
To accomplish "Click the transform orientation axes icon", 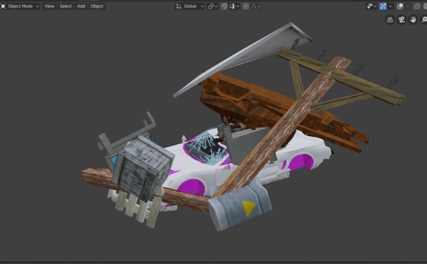I will (179, 6).
